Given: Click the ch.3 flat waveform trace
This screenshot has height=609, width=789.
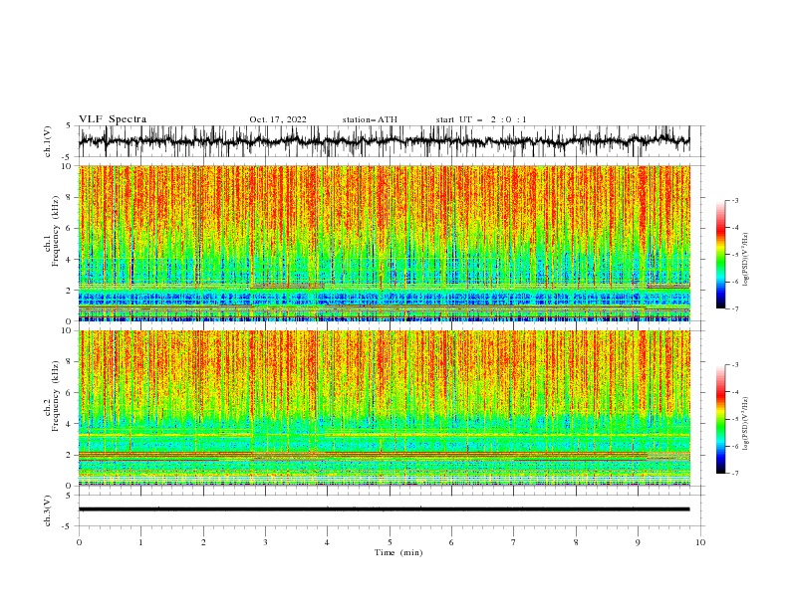Looking at the screenshot, I should pyautogui.click(x=385, y=509).
